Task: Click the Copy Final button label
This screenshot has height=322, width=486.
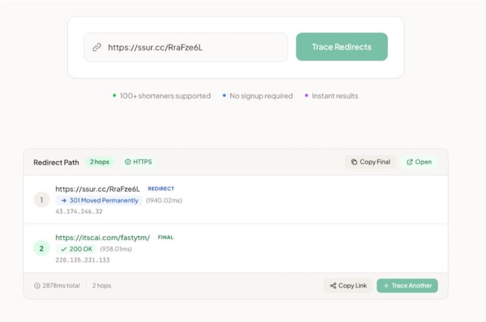Action: pyautogui.click(x=375, y=162)
